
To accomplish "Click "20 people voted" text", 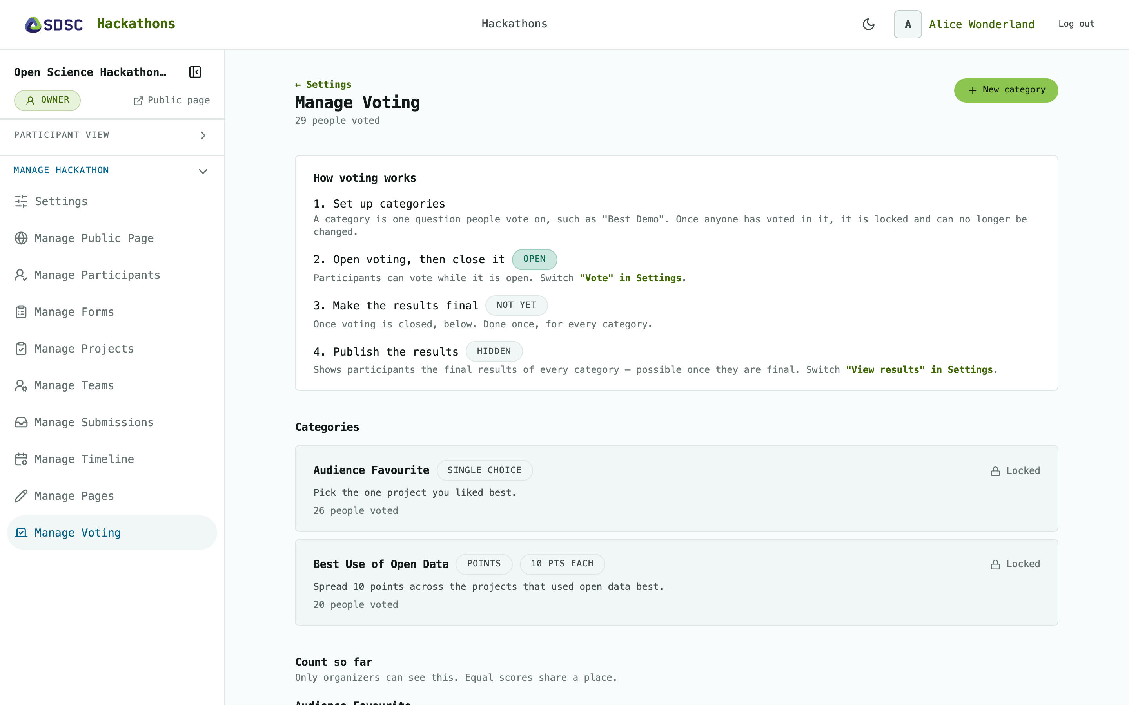I will pyautogui.click(x=356, y=605).
